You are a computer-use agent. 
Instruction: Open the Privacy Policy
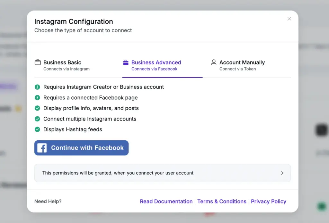269,201
